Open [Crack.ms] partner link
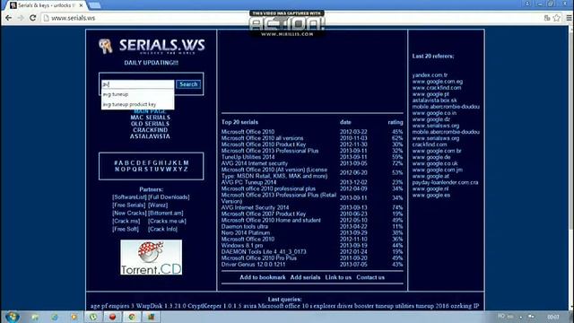Image resolution: width=574 pixels, height=323 pixels. pos(126,221)
